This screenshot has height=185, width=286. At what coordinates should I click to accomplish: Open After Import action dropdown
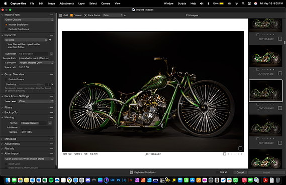coord(29,159)
